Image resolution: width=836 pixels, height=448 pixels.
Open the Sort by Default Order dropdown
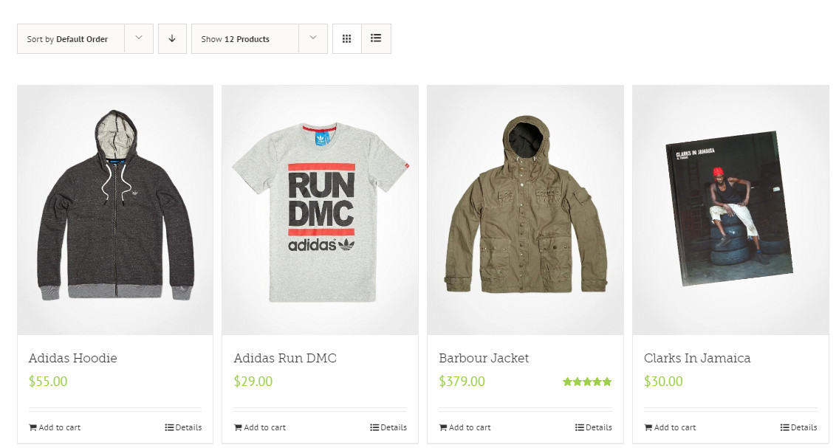tap(85, 39)
